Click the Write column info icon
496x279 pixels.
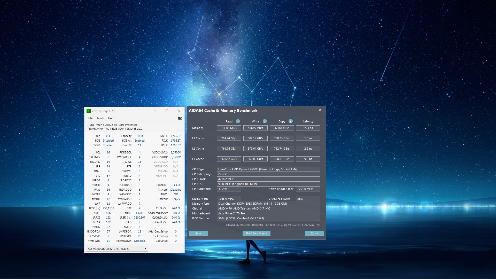[x=265, y=121]
